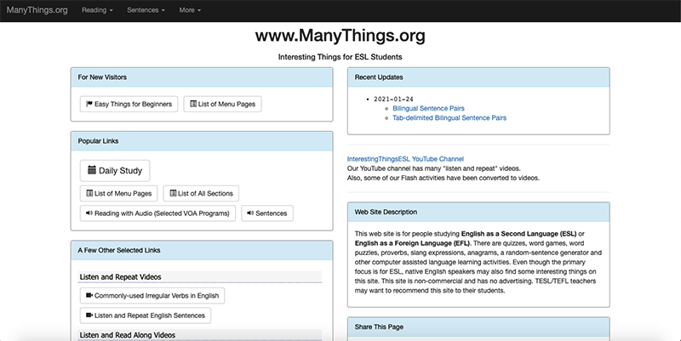
Task: Go to the ManyThings.org brand link
Action: 37,10
